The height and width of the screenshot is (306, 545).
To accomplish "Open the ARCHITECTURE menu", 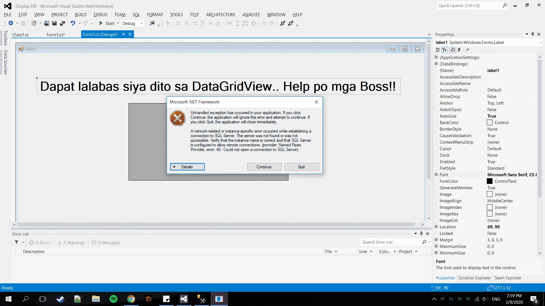I will [x=221, y=14].
